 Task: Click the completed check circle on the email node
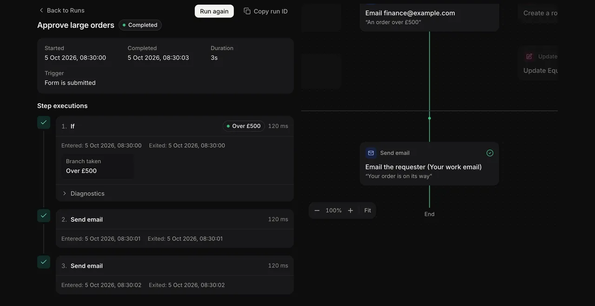490,153
